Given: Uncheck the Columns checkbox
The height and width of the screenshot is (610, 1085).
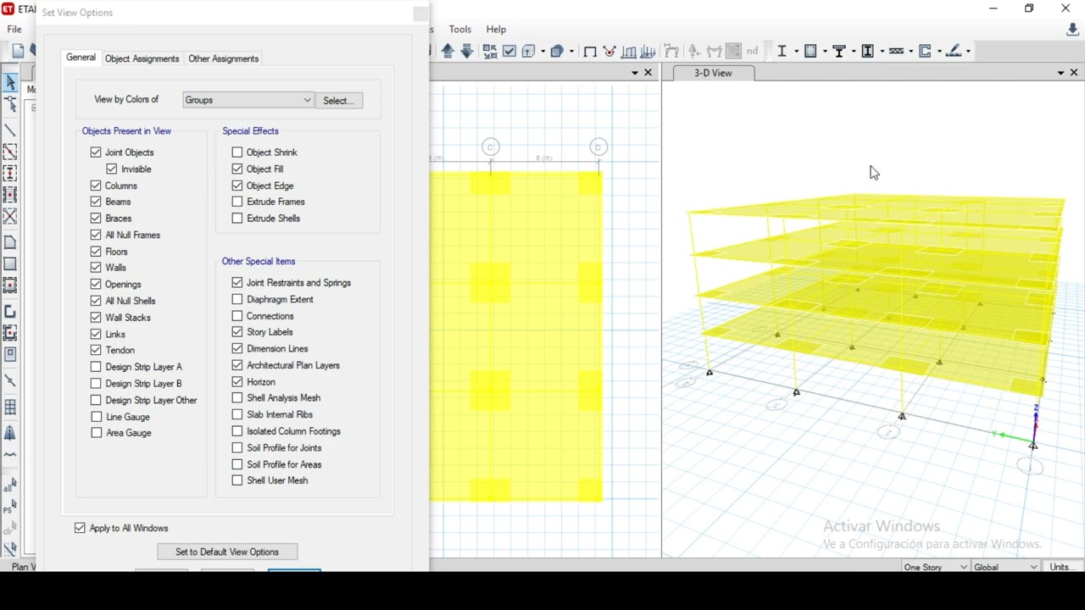Looking at the screenshot, I should [x=96, y=186].
